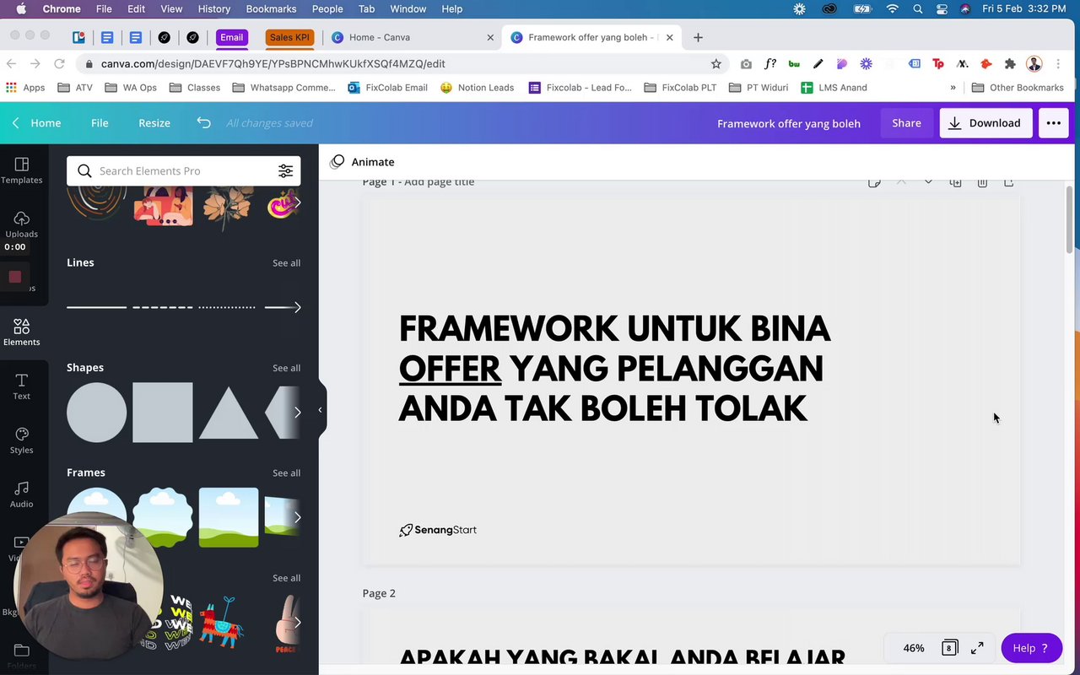Click the more options ellipsis button
This screenshot has width=1080, height=675.
(x=1054, y=122)
